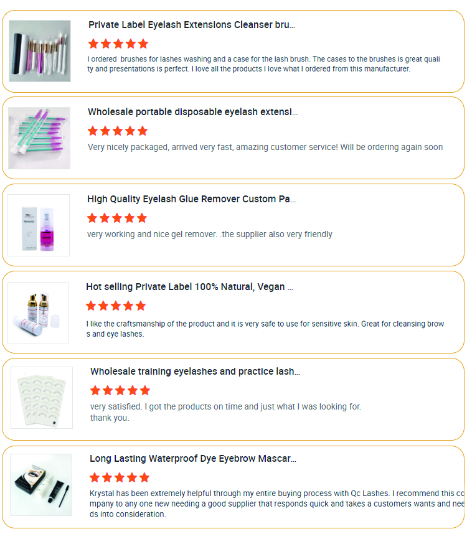Click the "Very nicely packaged" review text
Viewport: 467px width, 534px height.
point(265,148)
